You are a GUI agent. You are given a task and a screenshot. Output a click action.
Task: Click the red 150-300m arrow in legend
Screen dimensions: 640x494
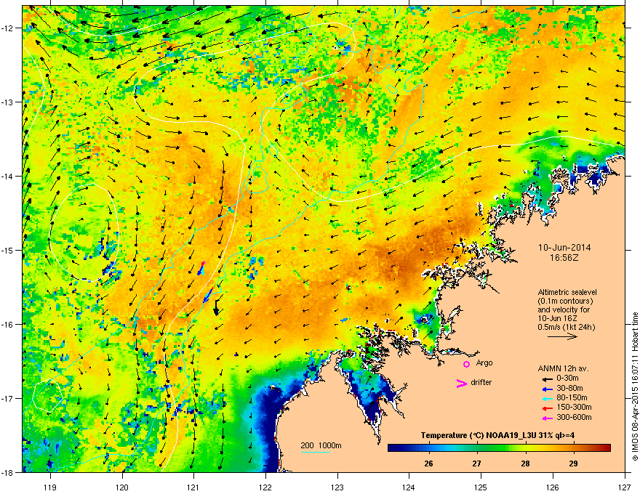pos(546,408)
